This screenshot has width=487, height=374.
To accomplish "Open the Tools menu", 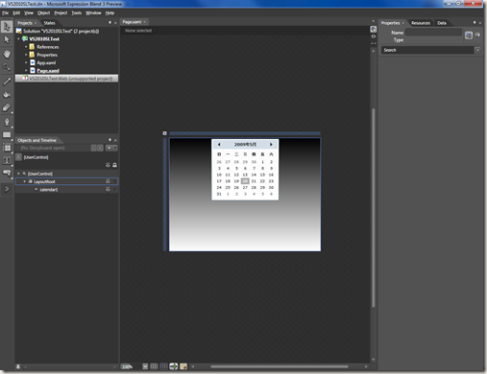I will click(x=76, y=12).
